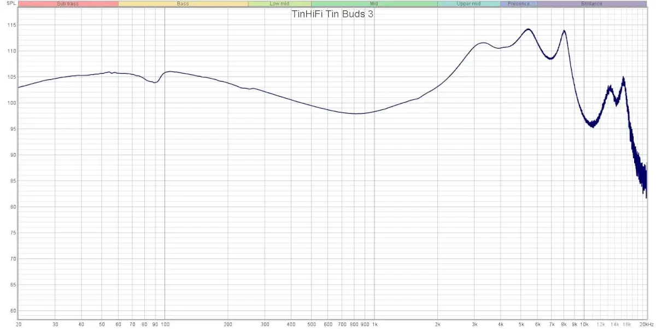Click the 100 Hz frequency axis label
Screen dimensions: 656x329
coord(165,324)
